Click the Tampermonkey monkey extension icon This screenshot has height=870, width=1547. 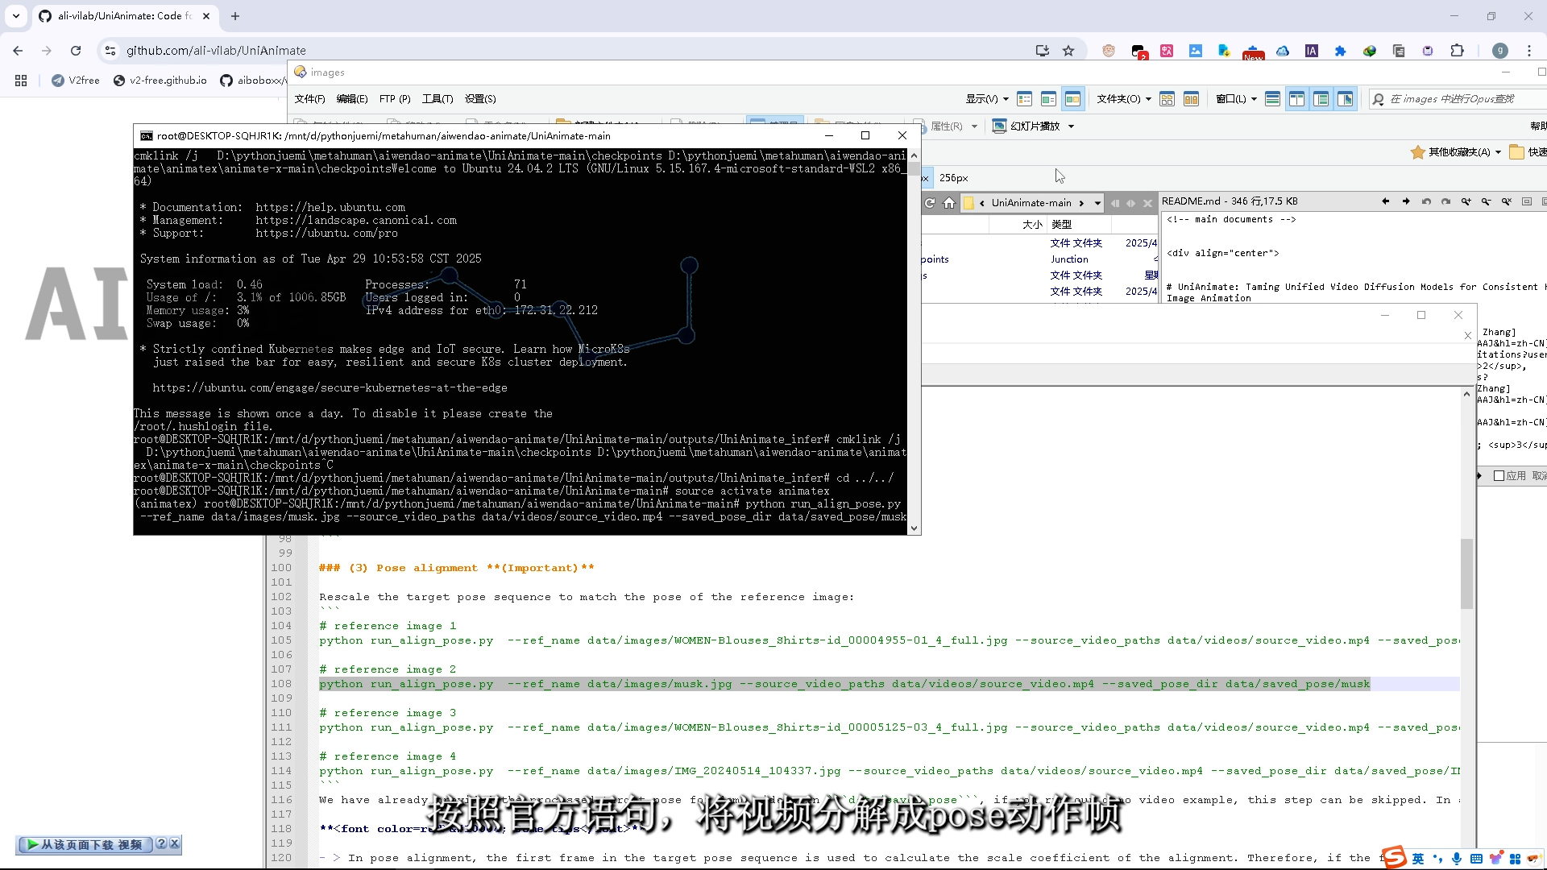coord(1108,51)
